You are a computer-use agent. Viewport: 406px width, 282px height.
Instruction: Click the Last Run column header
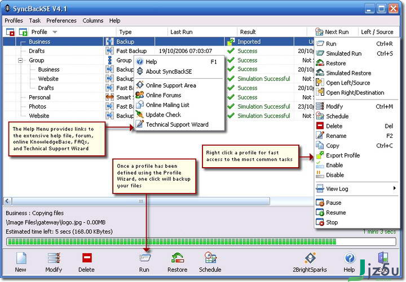pyautogui.click(x=202, y=32)
